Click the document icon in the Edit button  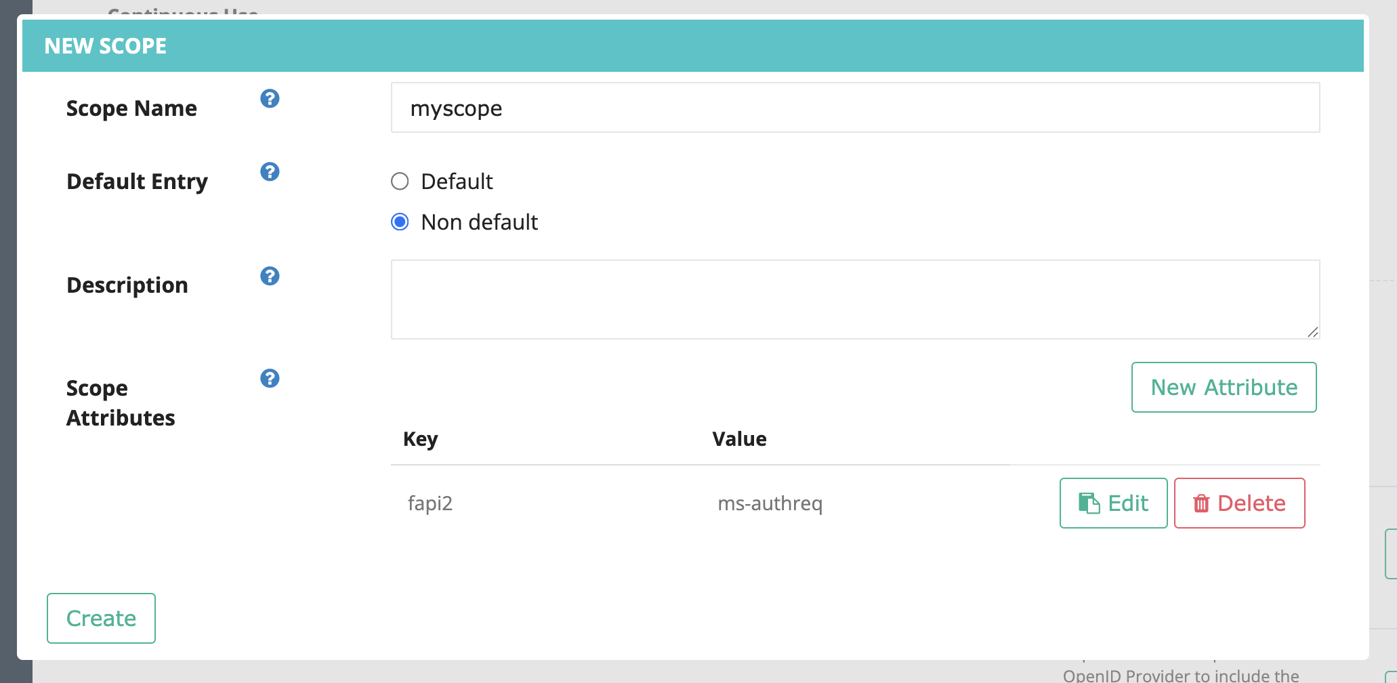point(1089,503)
